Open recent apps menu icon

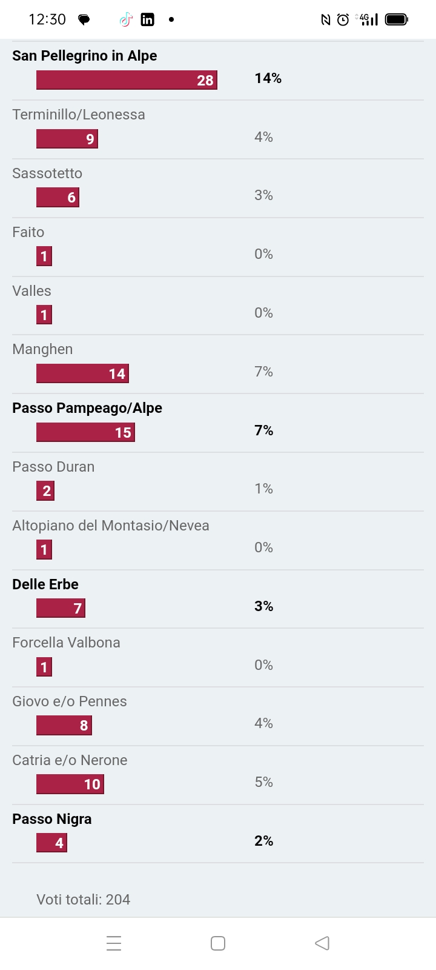coord(114,943)
